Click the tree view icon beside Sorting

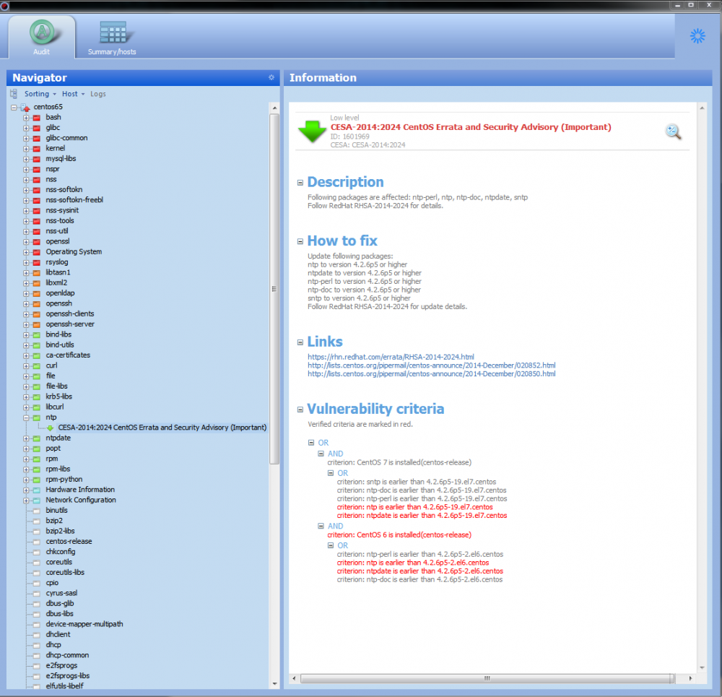[14, 94]
